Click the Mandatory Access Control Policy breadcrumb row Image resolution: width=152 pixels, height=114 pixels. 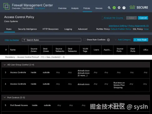pyautogui.click(x=76, y=57)
